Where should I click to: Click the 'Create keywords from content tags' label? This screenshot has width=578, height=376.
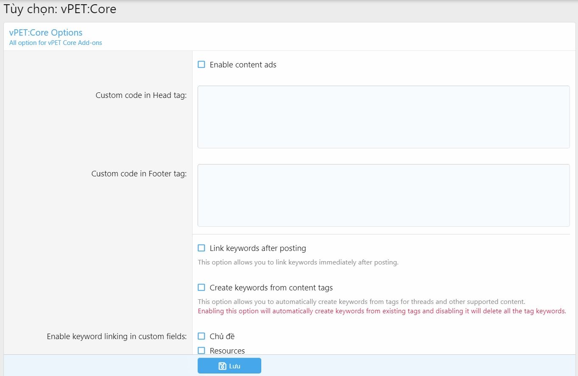[271, 288]
